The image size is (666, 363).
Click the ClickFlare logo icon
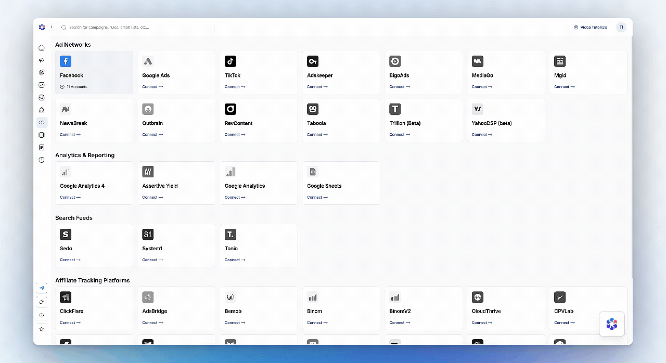66,297
